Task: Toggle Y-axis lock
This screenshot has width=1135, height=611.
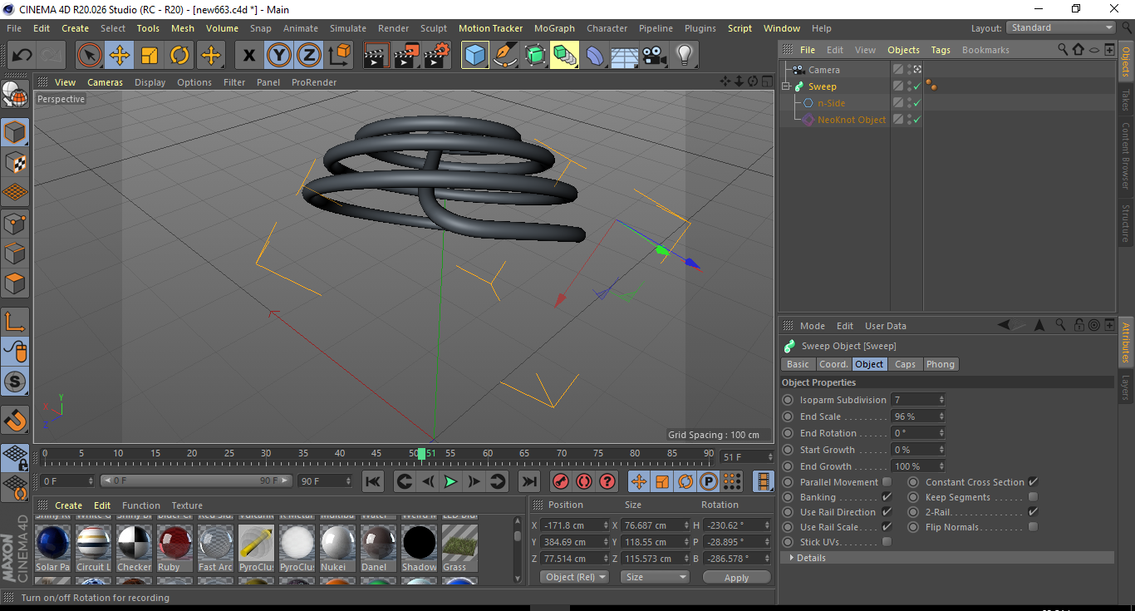Action: [278, 56]
